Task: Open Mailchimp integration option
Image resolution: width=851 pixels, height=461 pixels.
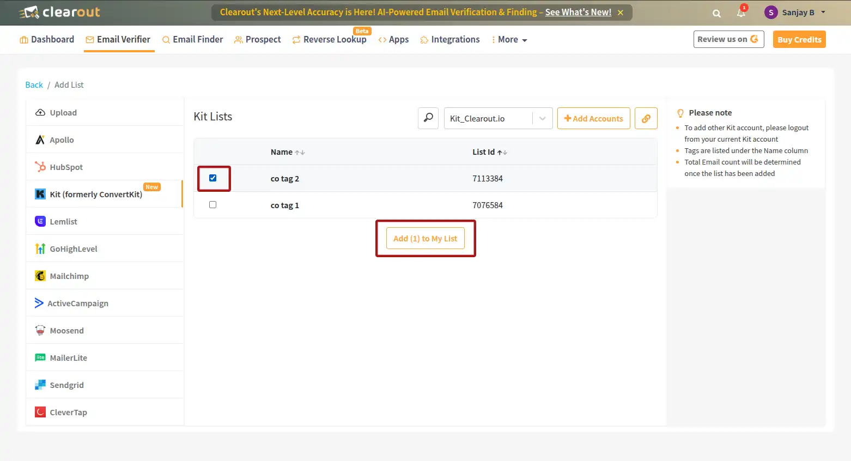Action: (69, 276)
